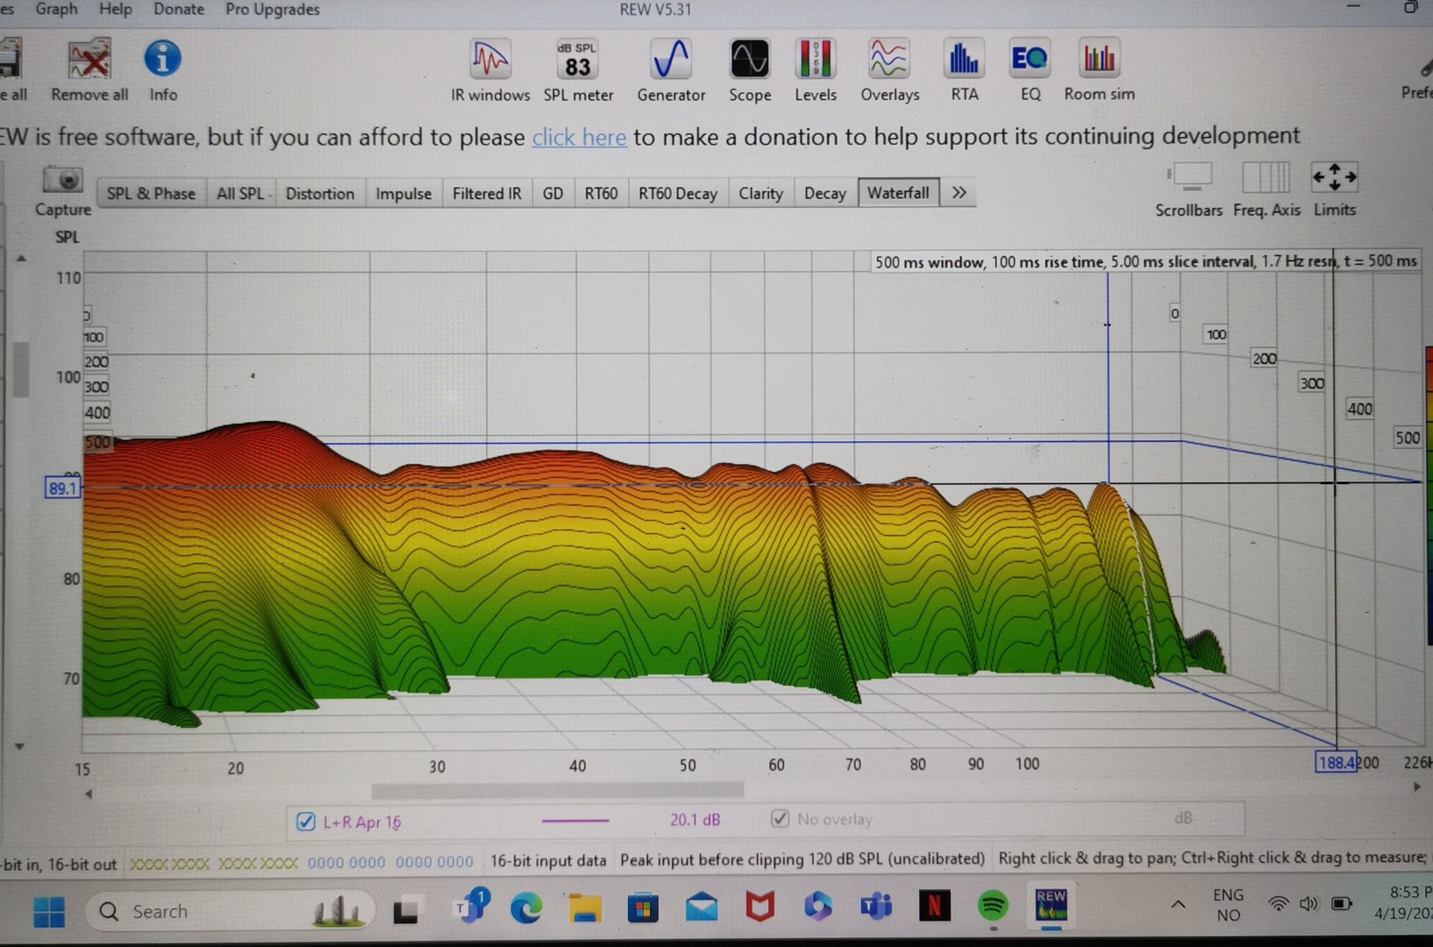Launch the Room sim tool
Image resolution: width=1433 pixels, height=947 pixels.
coord(1099,70)
